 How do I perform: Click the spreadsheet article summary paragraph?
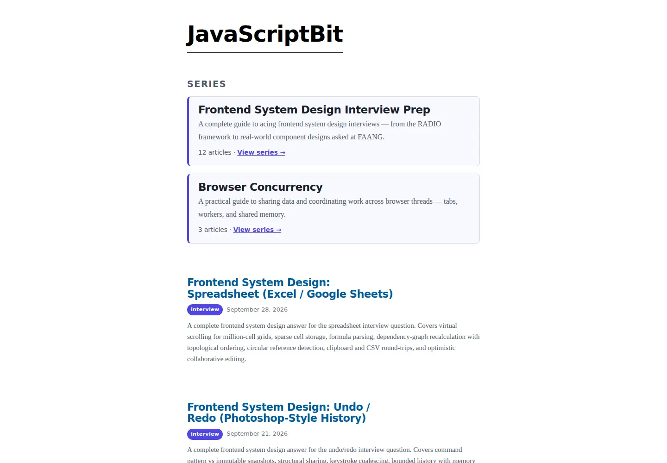(x=333, y=342)
